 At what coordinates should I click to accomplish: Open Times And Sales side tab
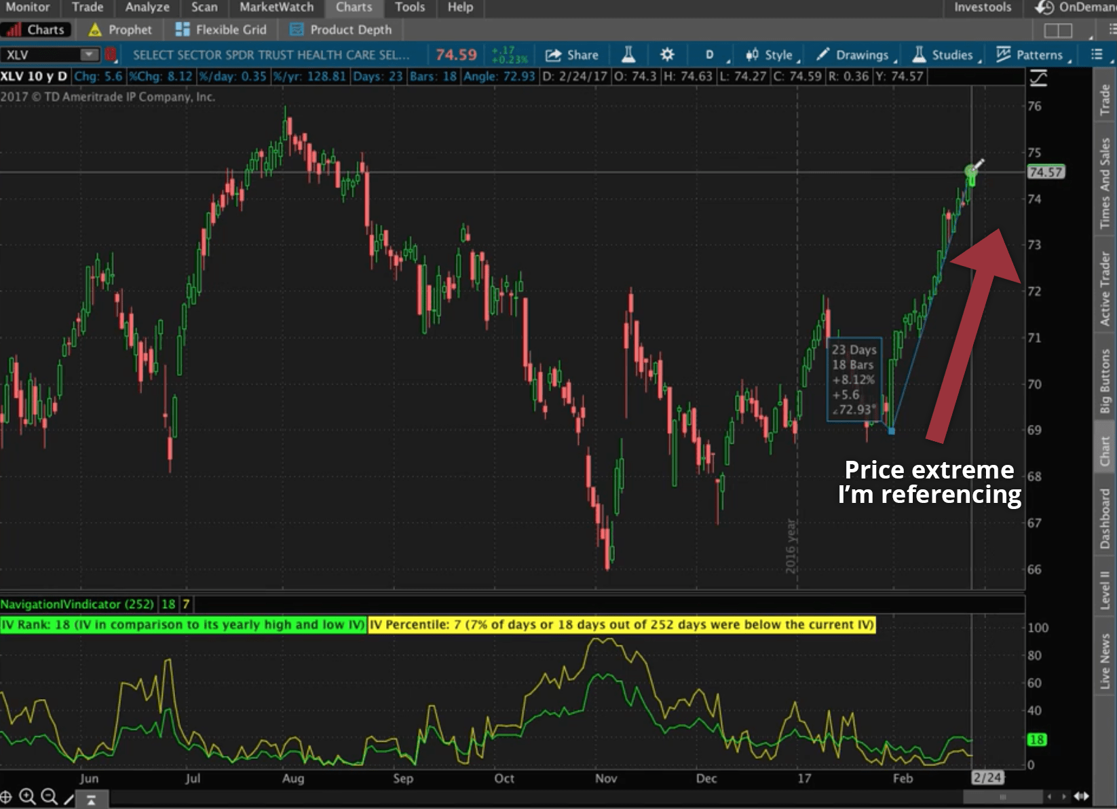(x=1105, y=183)
